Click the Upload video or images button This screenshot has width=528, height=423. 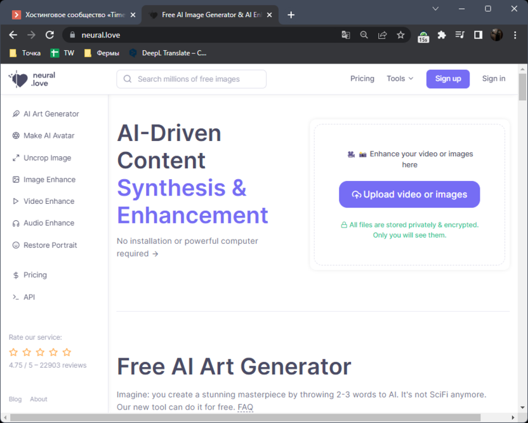(x=409, y=194)
